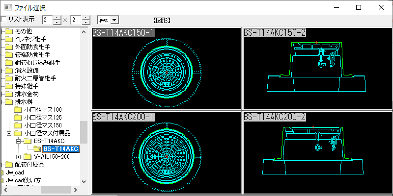Image resolution: width=393 pixels, height=196 pixels.
Task: Click the first grid count input field
Action: 47,20
